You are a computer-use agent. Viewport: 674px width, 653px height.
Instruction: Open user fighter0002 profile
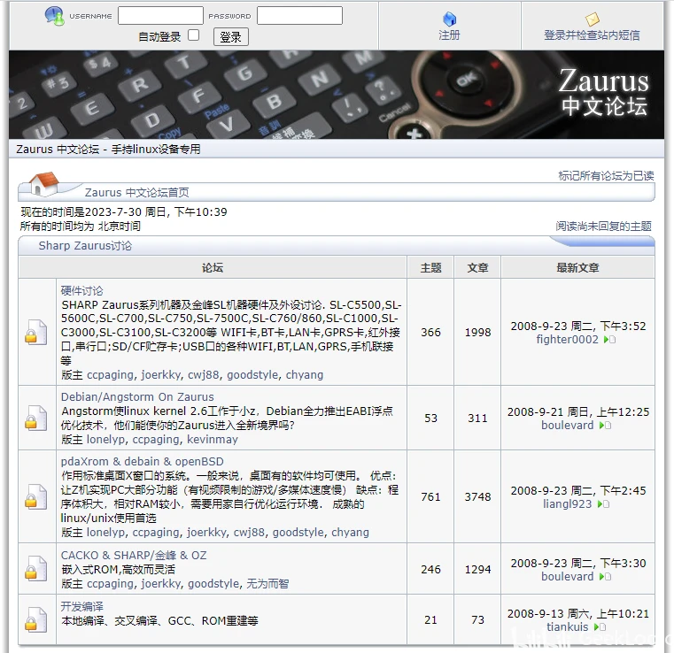pyautogui.click(x=567, y=340)
